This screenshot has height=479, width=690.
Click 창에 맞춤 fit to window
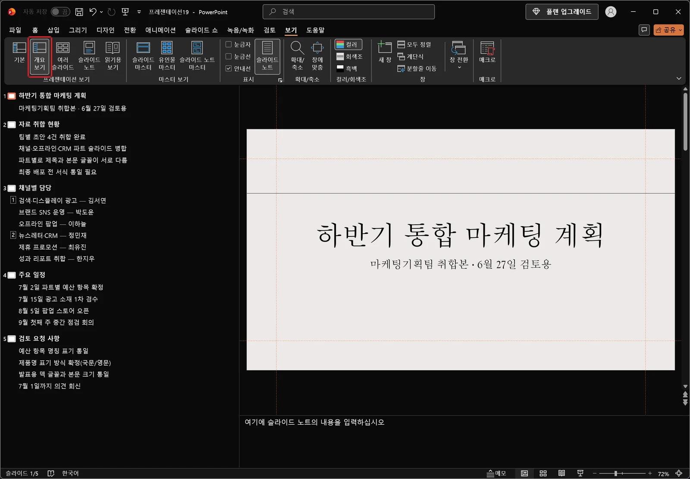pos(317,56)
